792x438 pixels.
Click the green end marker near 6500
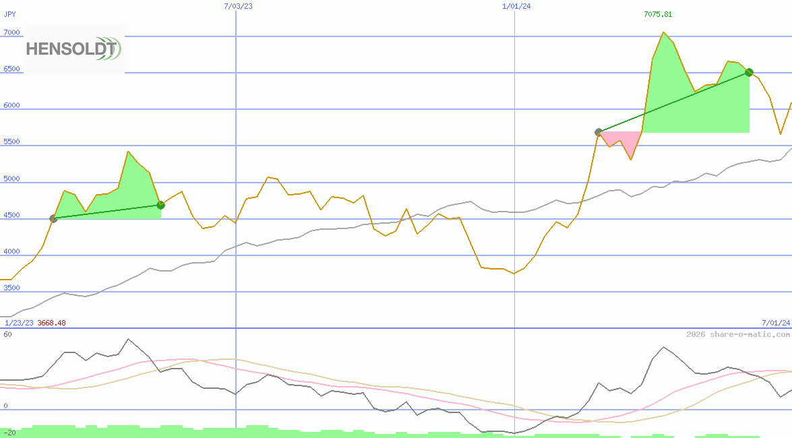click(x=749, y=72)
